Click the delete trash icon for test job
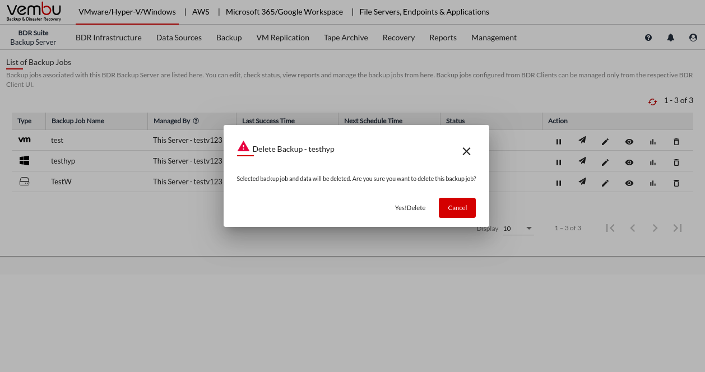 676,142
